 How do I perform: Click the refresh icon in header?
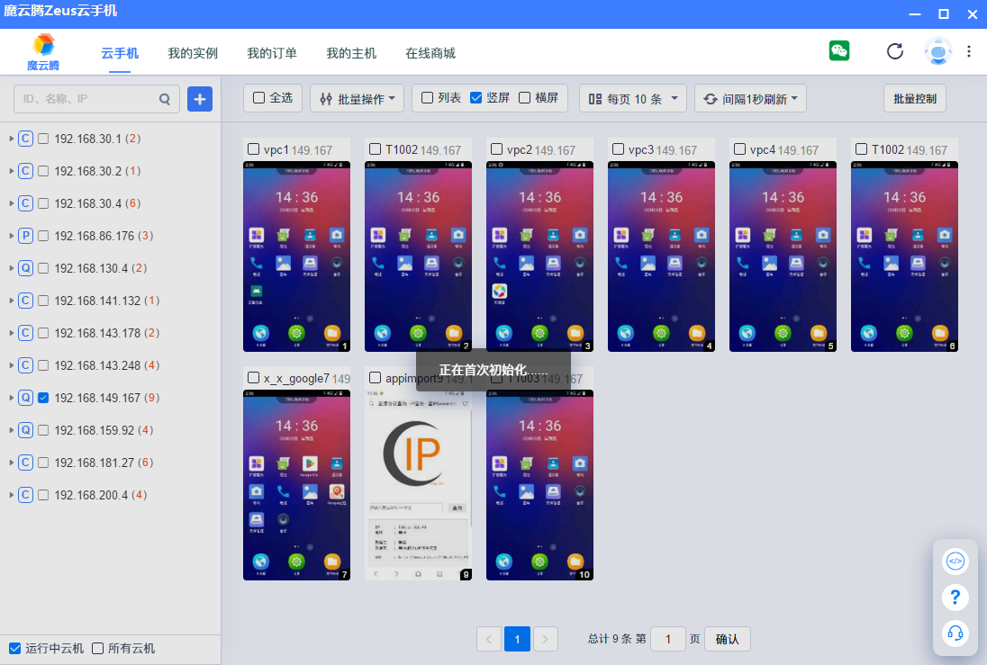[x=894, y=51]
